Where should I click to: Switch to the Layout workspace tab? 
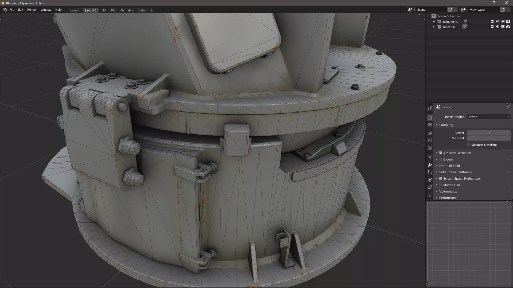75,10
